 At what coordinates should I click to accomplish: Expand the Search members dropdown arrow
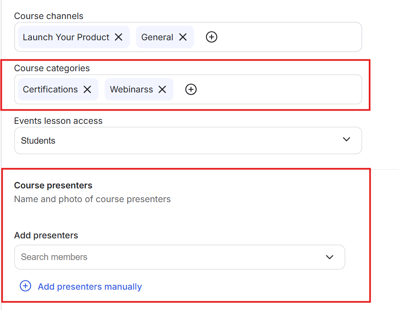click(329, 257)
